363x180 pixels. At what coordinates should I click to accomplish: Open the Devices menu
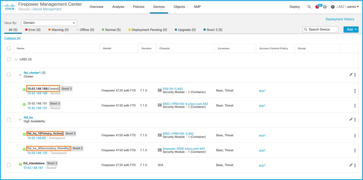click(x=159, y=7)
